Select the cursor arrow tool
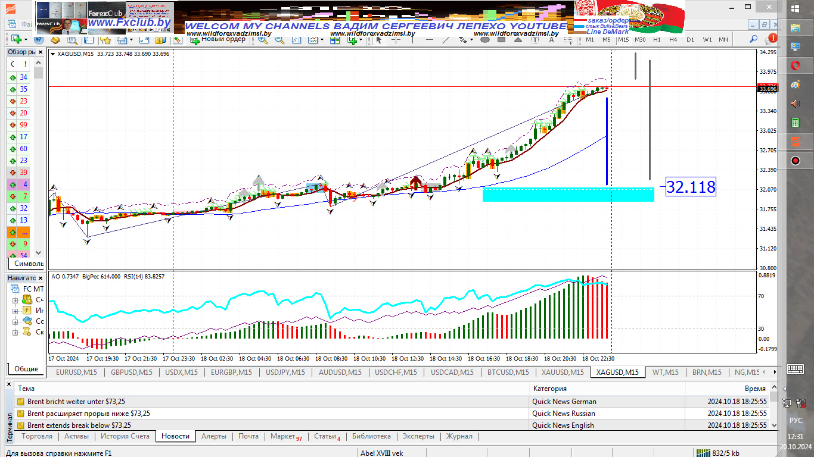This screenshot has width=814, height=457. (379, 40)
